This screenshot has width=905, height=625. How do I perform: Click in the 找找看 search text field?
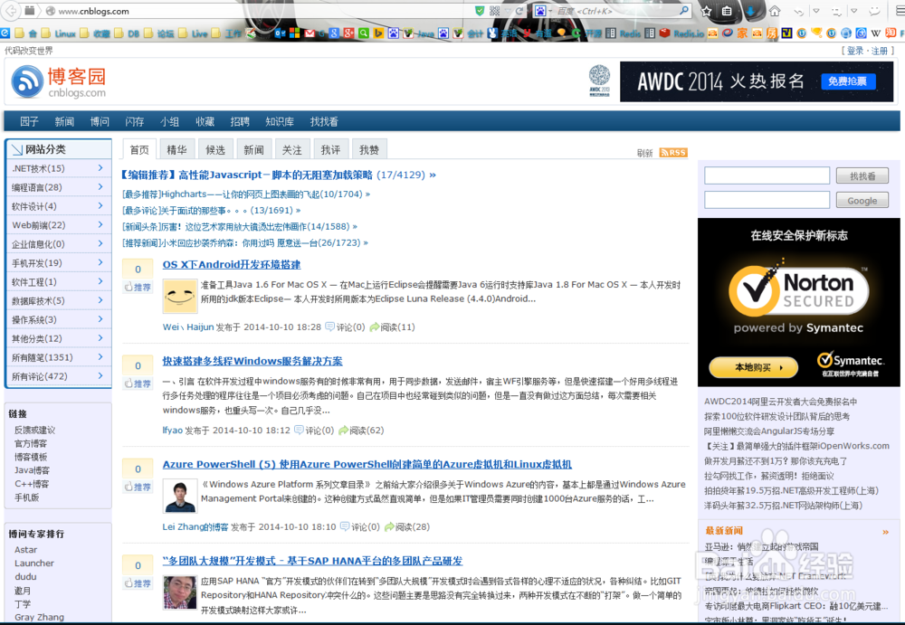point(767,175)
